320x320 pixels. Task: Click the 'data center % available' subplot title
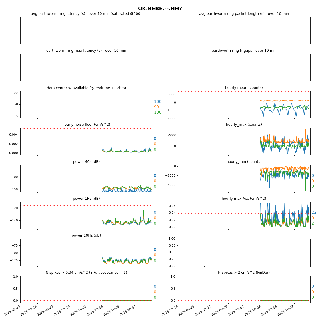click(86, 88)
